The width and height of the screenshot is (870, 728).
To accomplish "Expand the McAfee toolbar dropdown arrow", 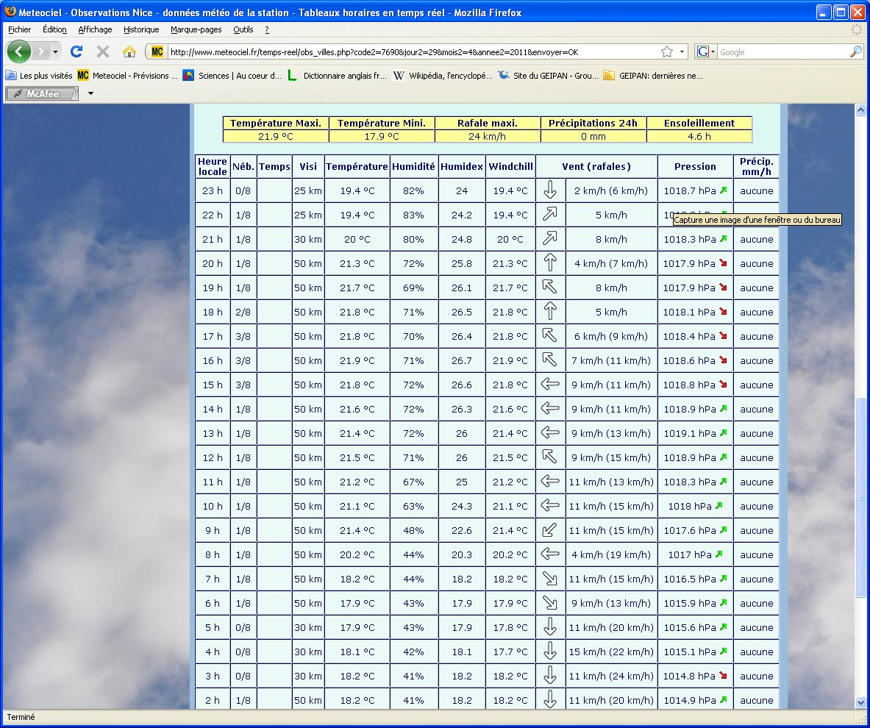I will [91, 93].
